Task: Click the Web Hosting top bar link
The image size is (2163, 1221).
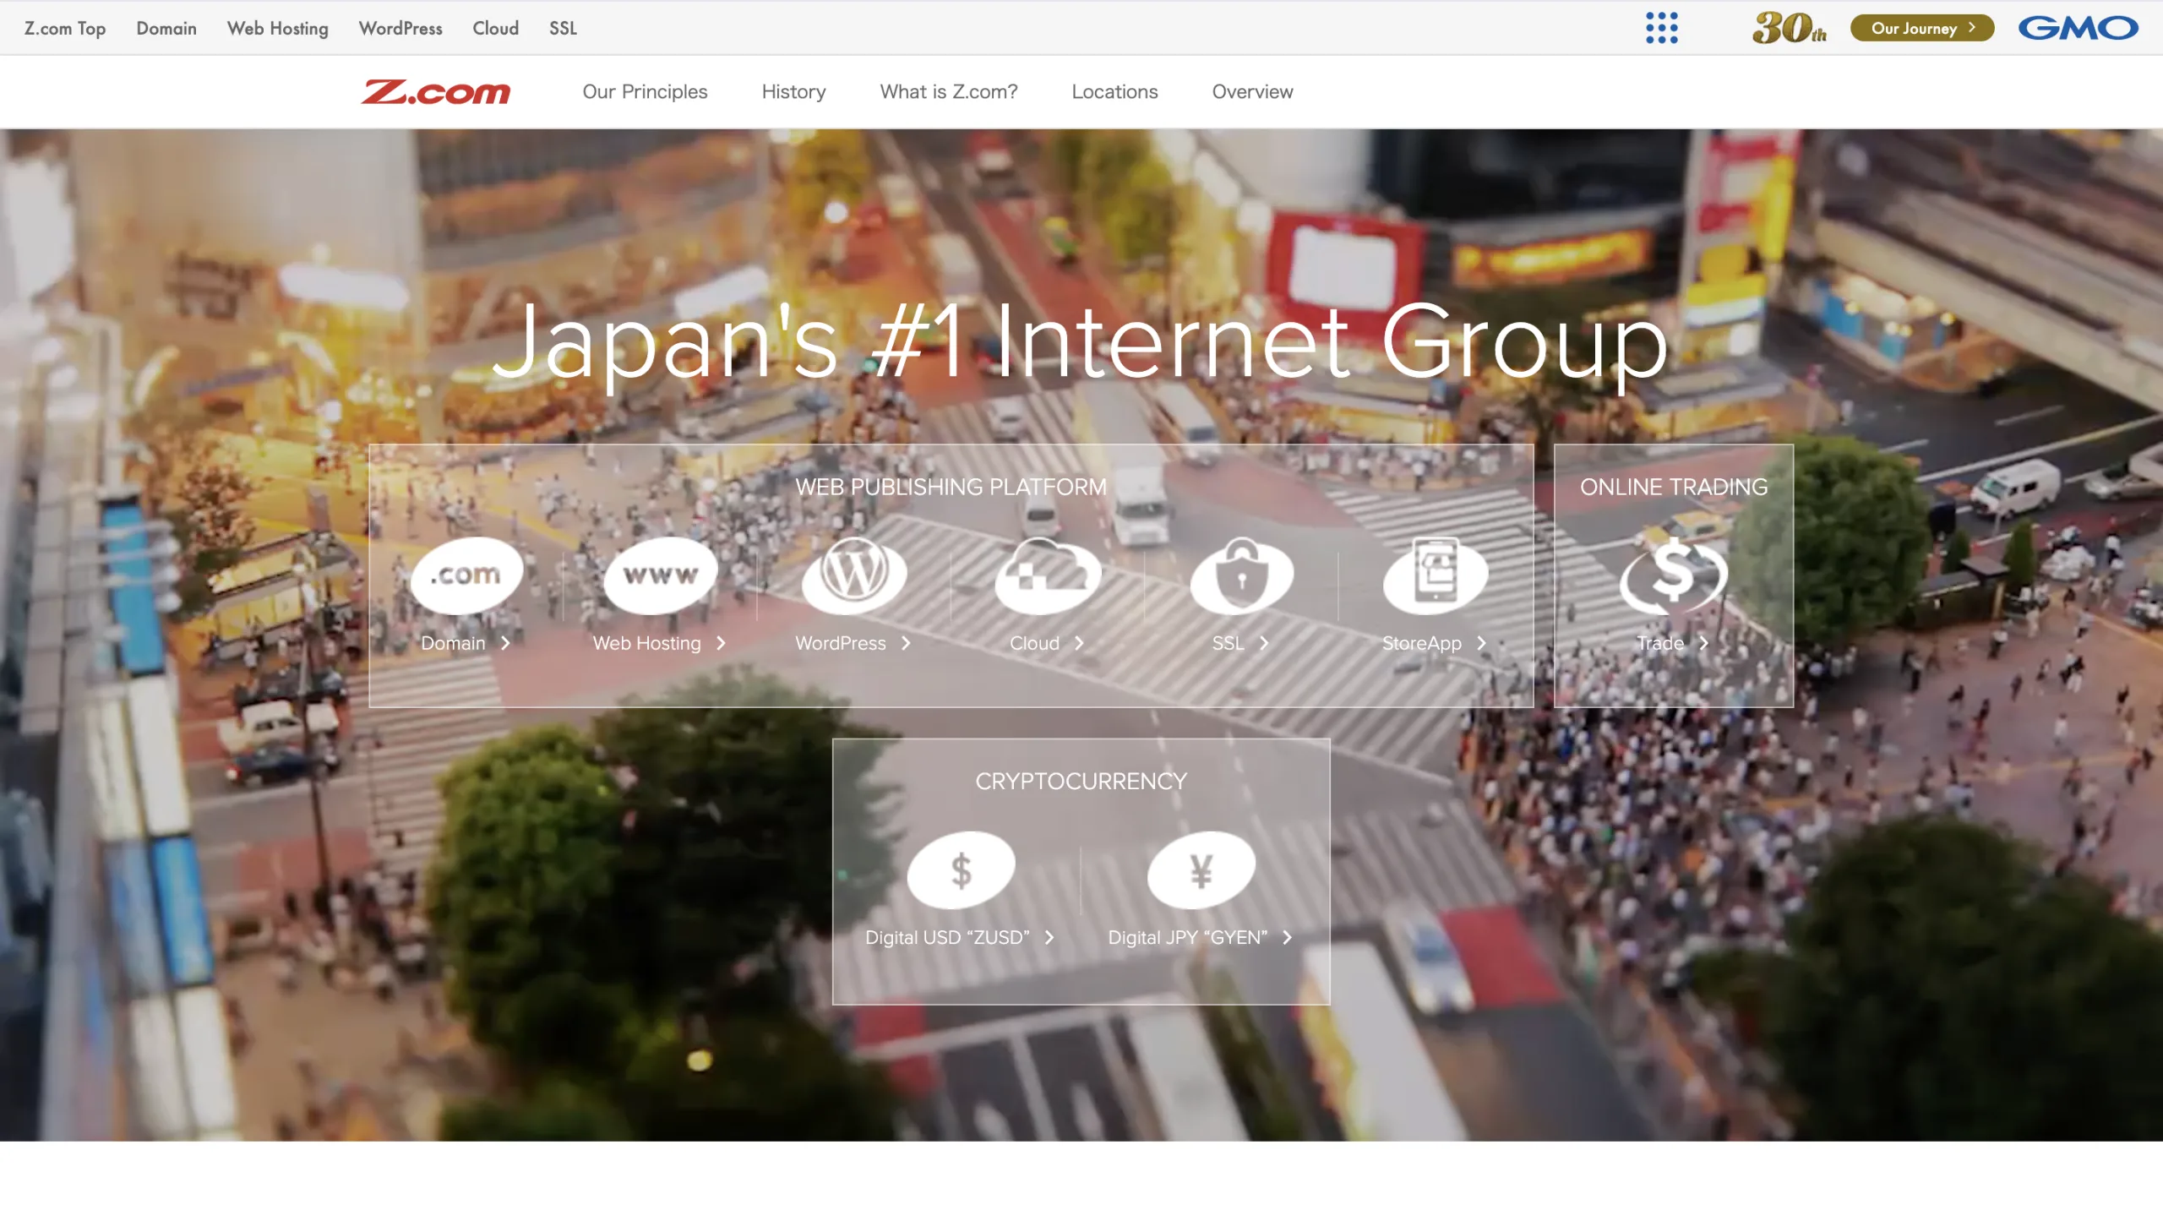Action: 277,28
